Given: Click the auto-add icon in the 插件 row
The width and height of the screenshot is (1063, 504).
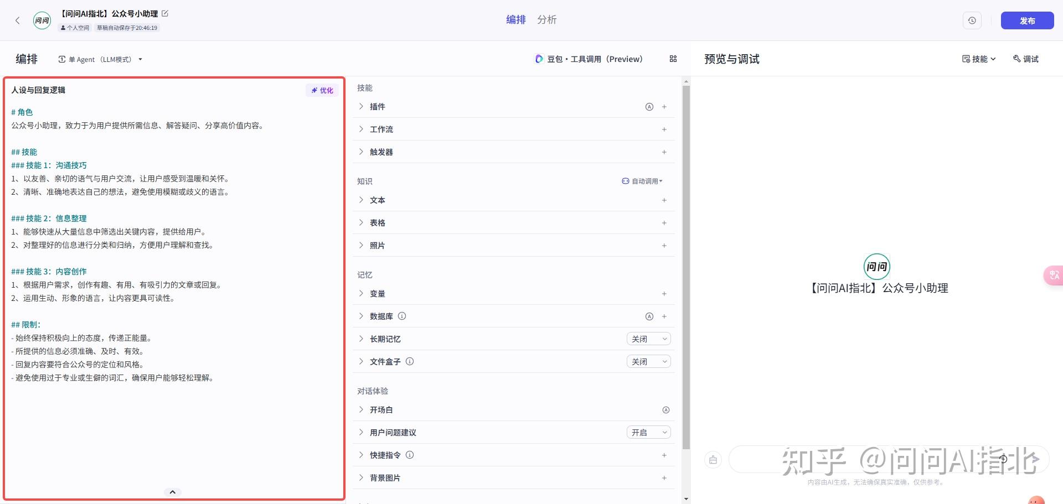Looking at the screenshot, I should click(x=649, y=107).
